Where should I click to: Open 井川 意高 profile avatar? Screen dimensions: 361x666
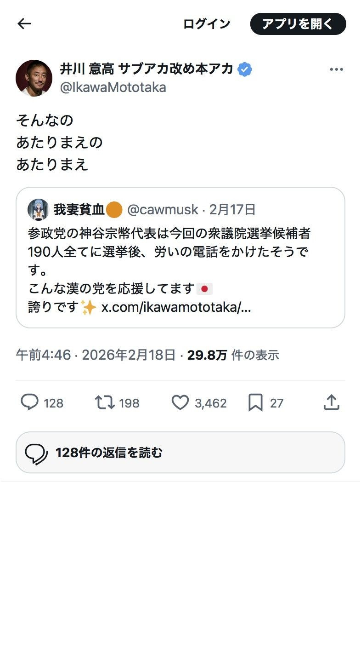click(34, 78)
